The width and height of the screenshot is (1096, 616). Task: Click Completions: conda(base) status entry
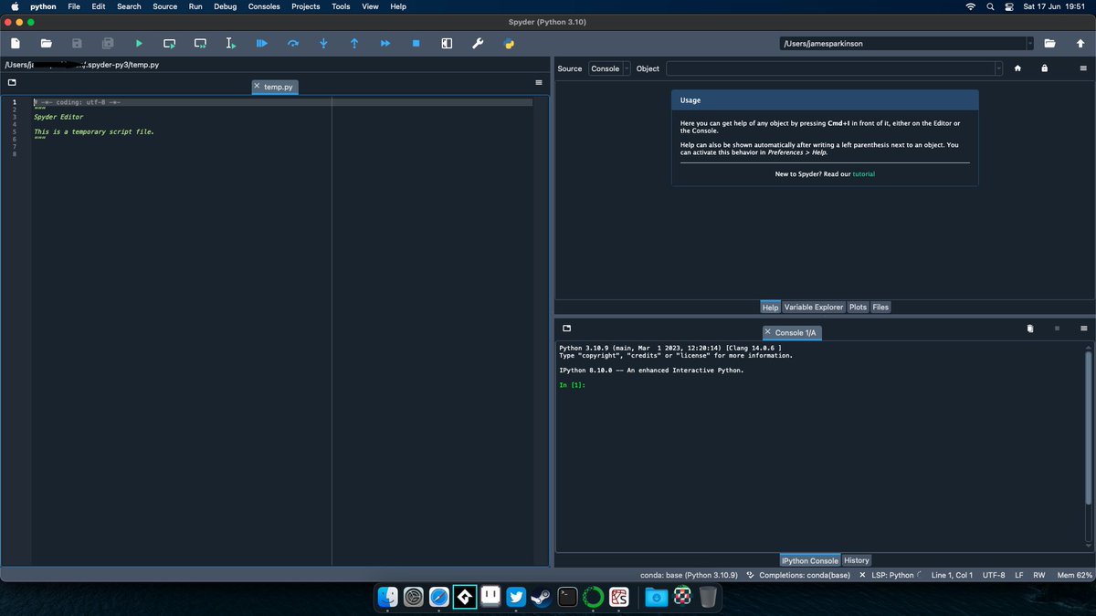[x=798, y=575]
